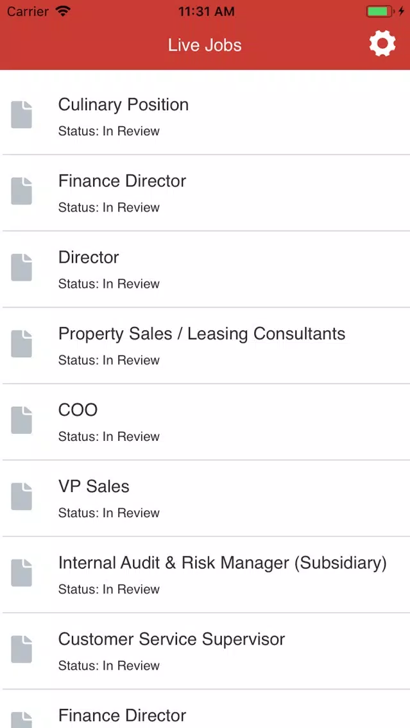The height and width of the screenshot is (728, 410).
Task: Open the settings gear icon
Action: pyautogui.click(x=382, y=45)
